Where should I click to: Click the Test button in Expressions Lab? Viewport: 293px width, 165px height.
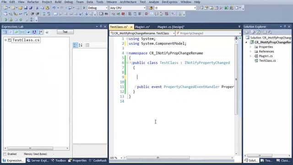point(65,32)
